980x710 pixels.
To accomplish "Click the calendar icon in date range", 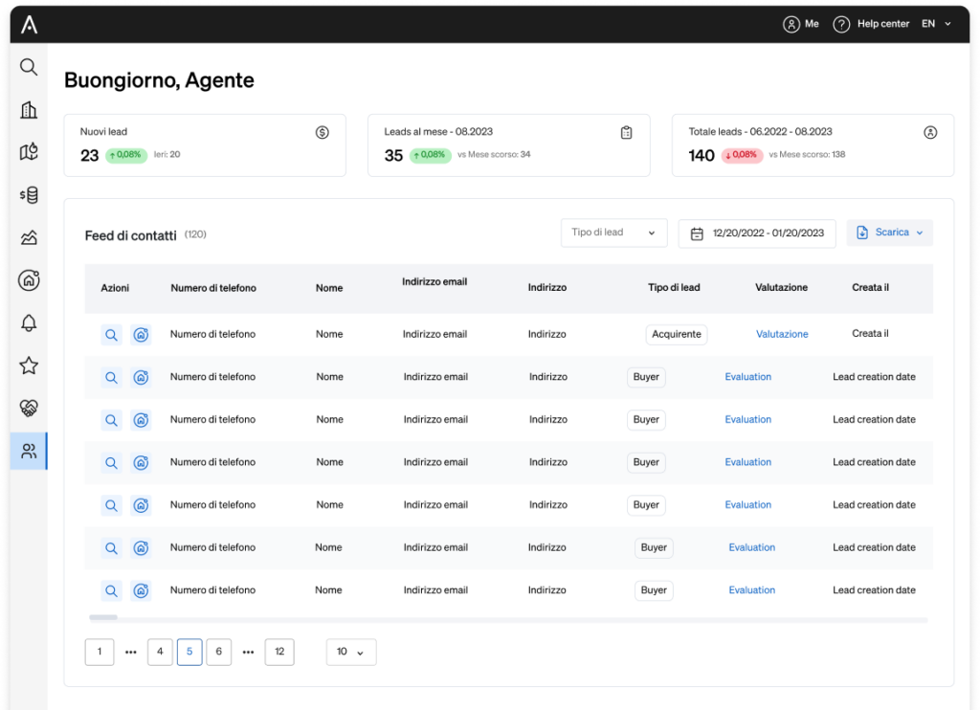I will (697, 233).
